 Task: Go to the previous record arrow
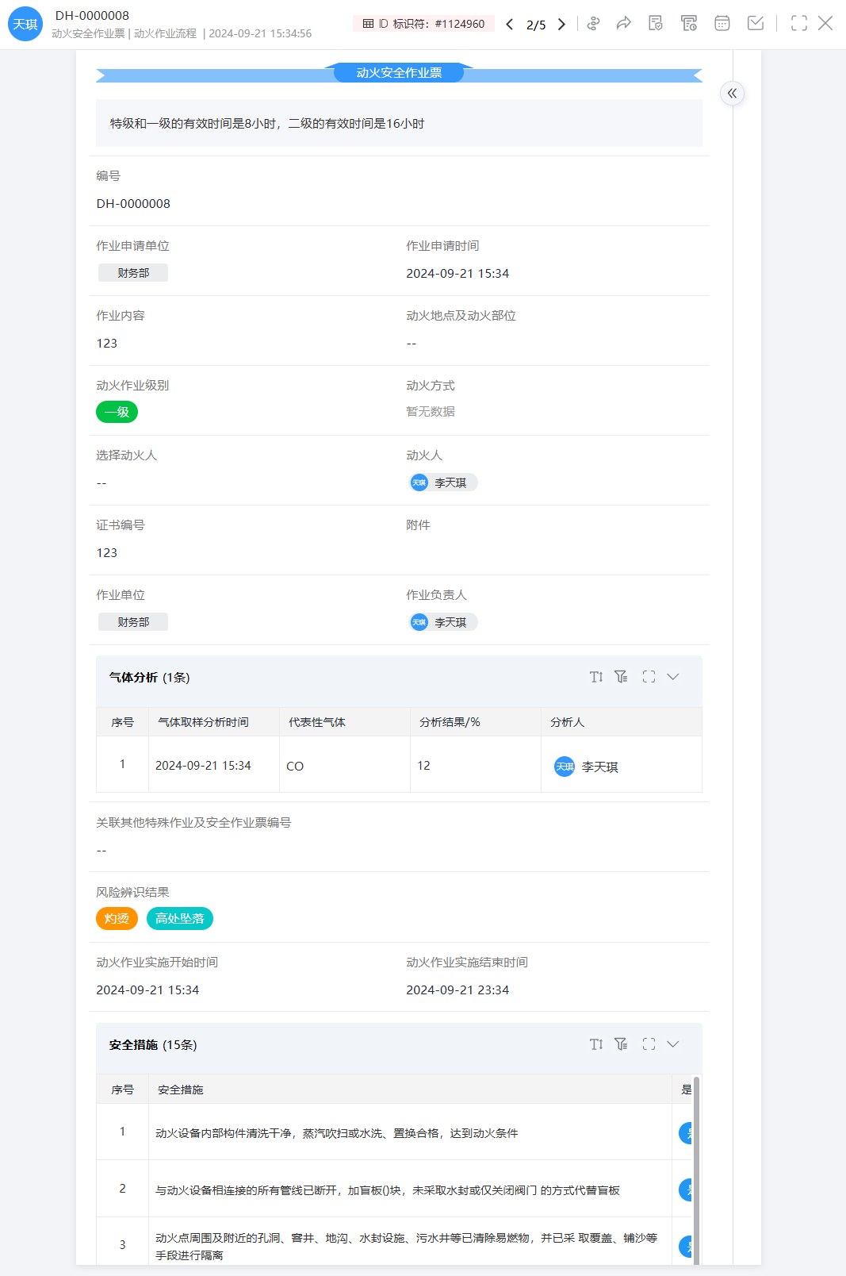pyautogui.click(x=510, y=24)
